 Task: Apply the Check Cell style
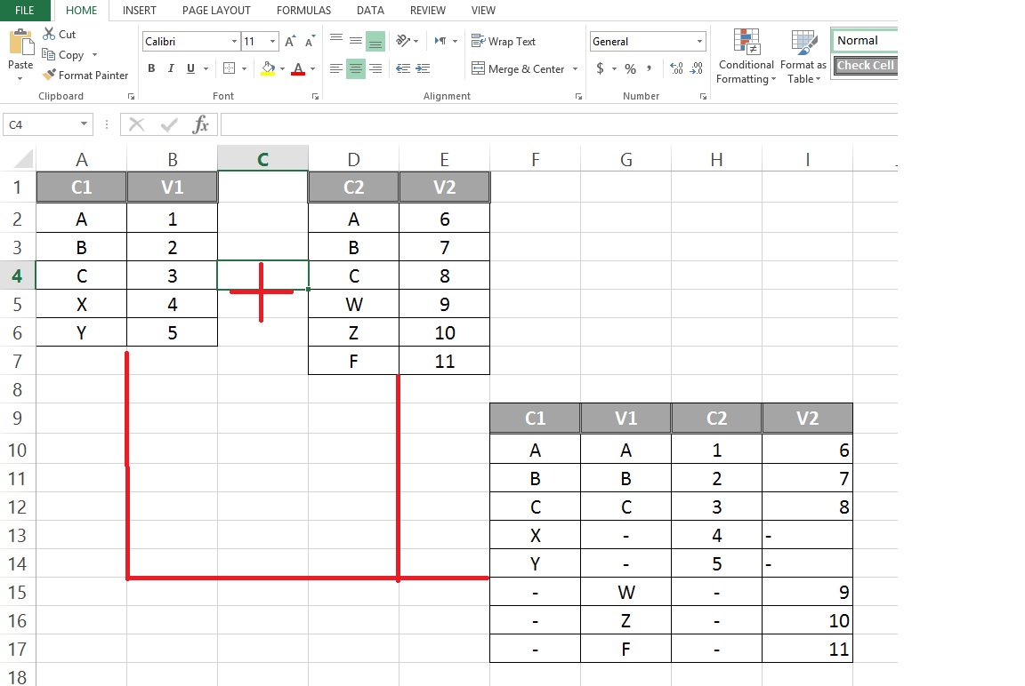click(864, 65)
